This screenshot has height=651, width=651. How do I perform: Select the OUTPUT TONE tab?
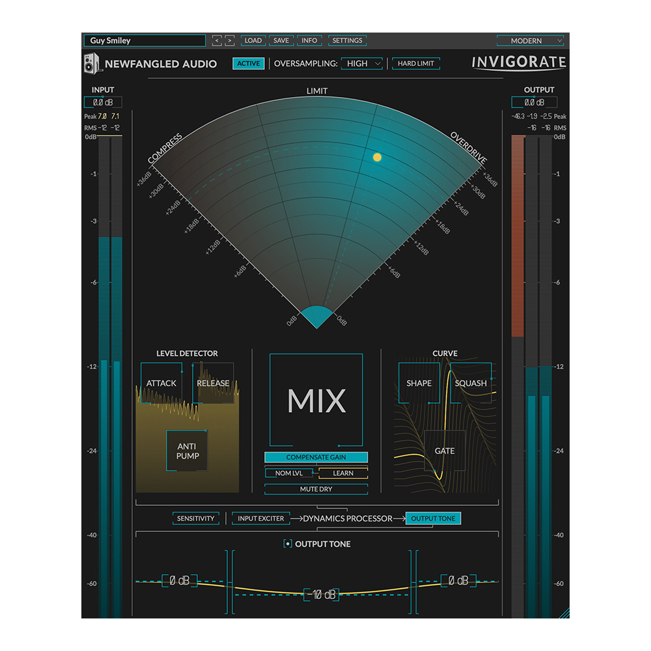click(x=433, y=519)
